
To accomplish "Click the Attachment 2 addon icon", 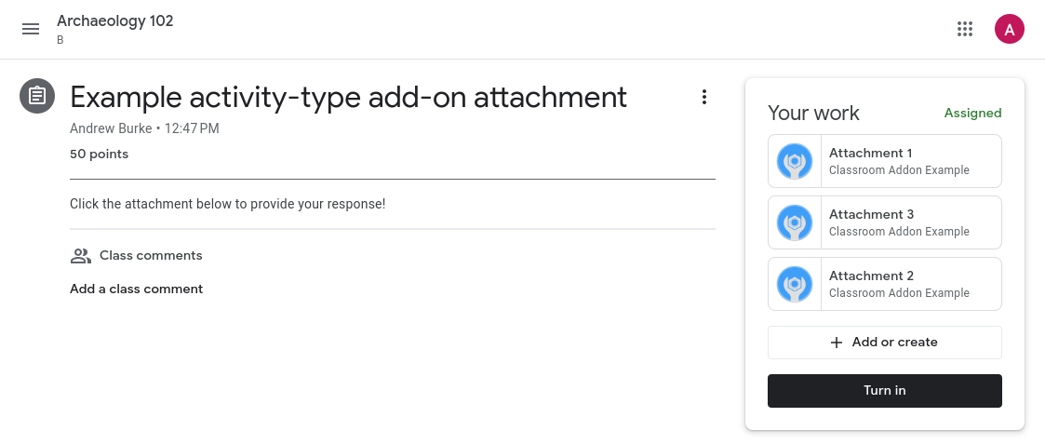I will [x=795, y=284].
